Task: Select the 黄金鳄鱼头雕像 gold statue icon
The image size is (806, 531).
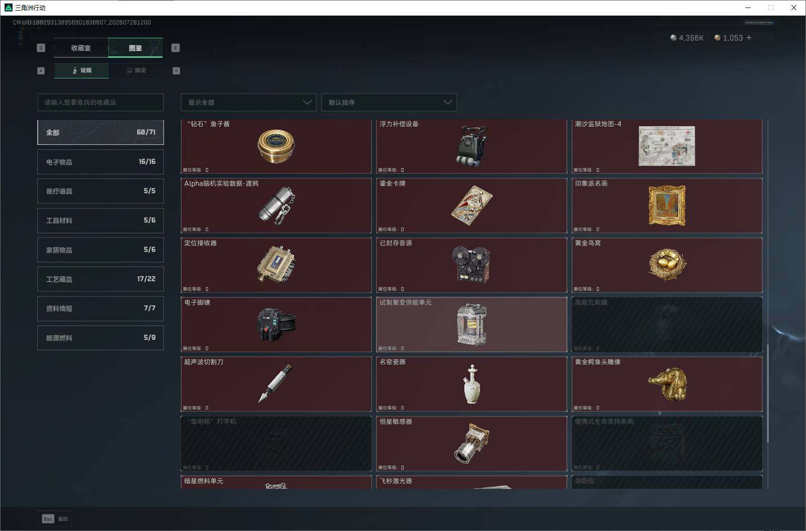Action: pyautogui.click(x=667, y=384)
